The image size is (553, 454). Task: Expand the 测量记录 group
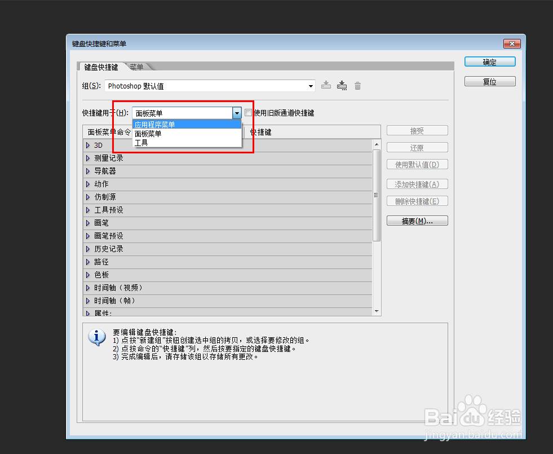(x=88, y=158)
